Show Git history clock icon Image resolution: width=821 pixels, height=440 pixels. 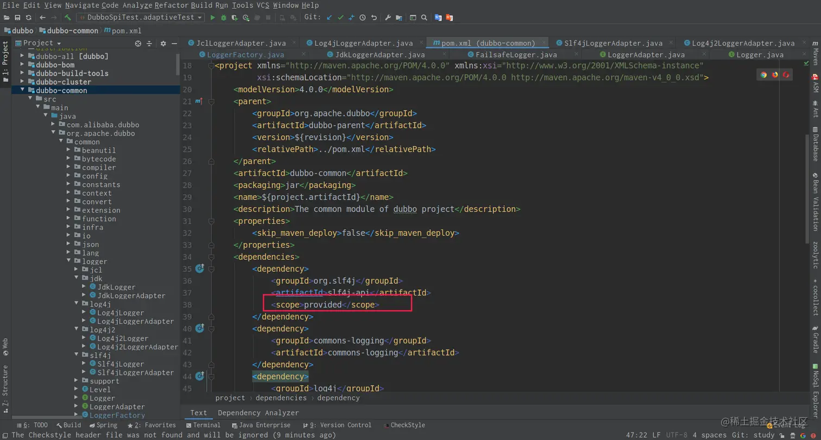pos(363,17)
